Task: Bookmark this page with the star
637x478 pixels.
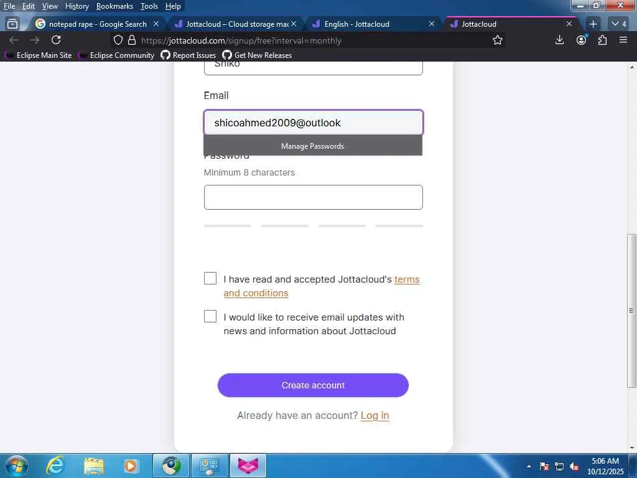Action: point(497,40)
